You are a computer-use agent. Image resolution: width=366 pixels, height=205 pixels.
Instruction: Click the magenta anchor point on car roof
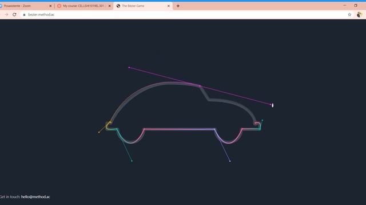tap(200, 86)
